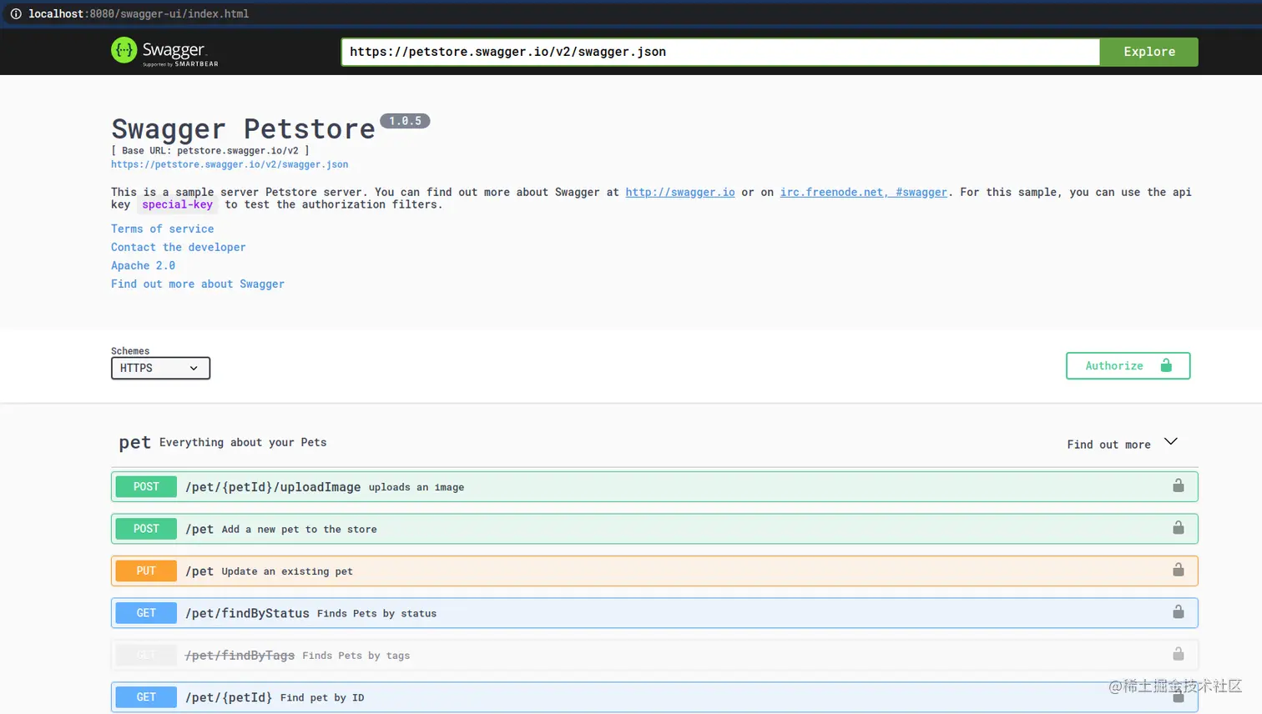Open the Schemes HTTPS dropdown
The width and height of the screenshot is (1262, 714).
pyautogui.click(x=160, y=368)
